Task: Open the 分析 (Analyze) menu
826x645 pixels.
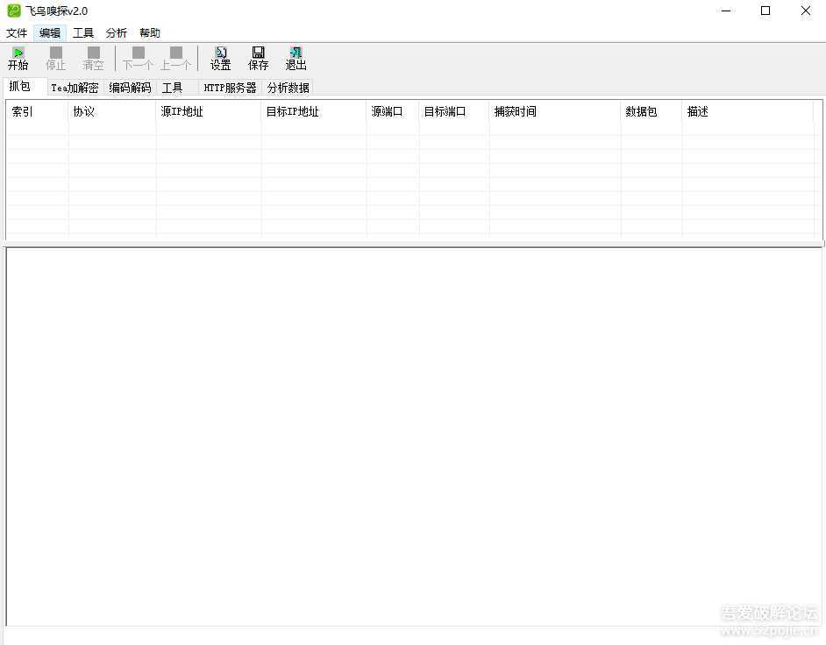Action: tap(117, 33)
